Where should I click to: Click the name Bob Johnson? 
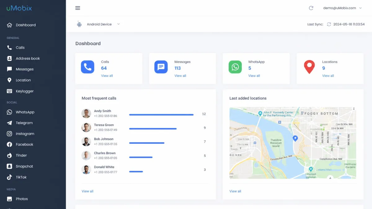[x=104, y=139]
